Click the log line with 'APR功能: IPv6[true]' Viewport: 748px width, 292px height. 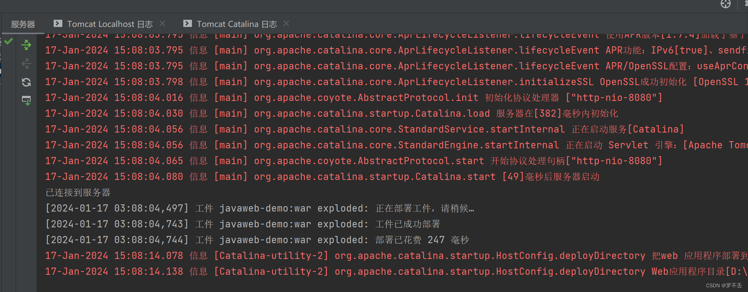click(x=396, y=50)
